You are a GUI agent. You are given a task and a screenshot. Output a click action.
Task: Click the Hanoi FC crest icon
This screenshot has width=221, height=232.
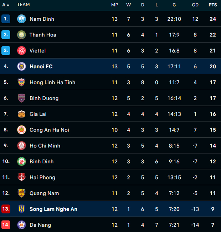pyautogui.click(x=22, y=66)
